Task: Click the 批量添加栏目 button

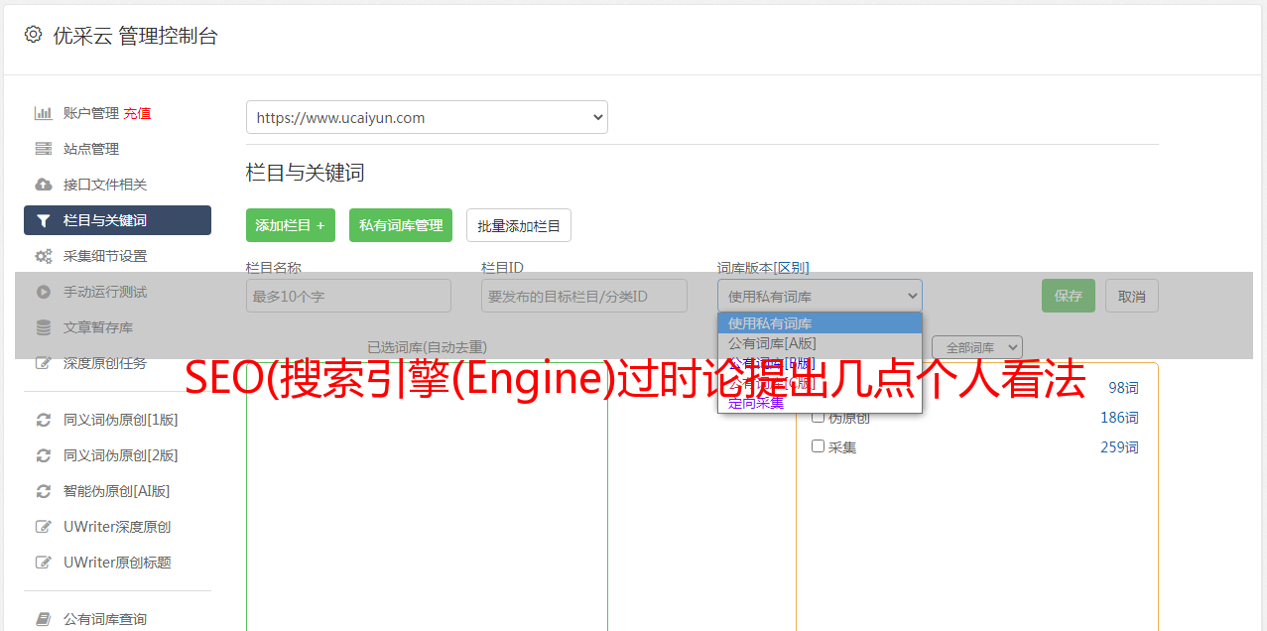Action: [519, 225]
